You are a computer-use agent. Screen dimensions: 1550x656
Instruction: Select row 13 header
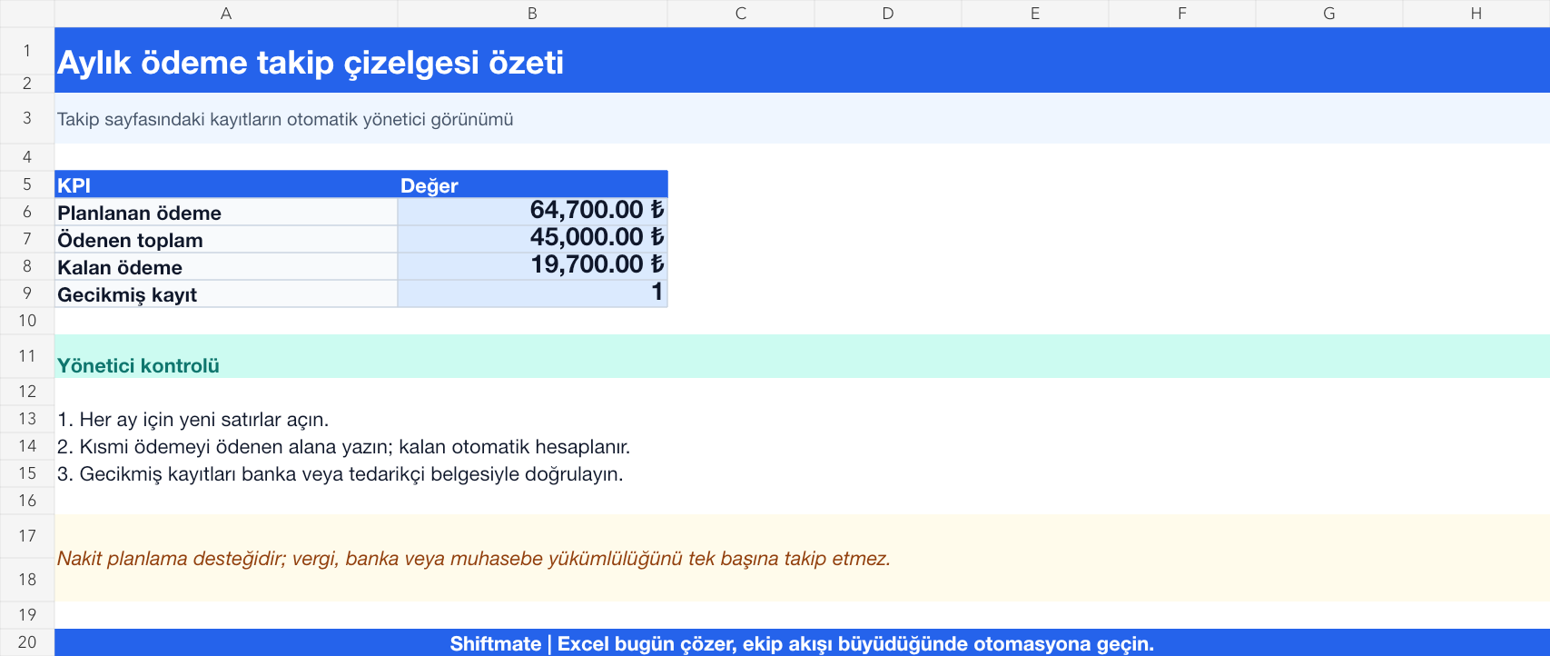tap(27, 419)
